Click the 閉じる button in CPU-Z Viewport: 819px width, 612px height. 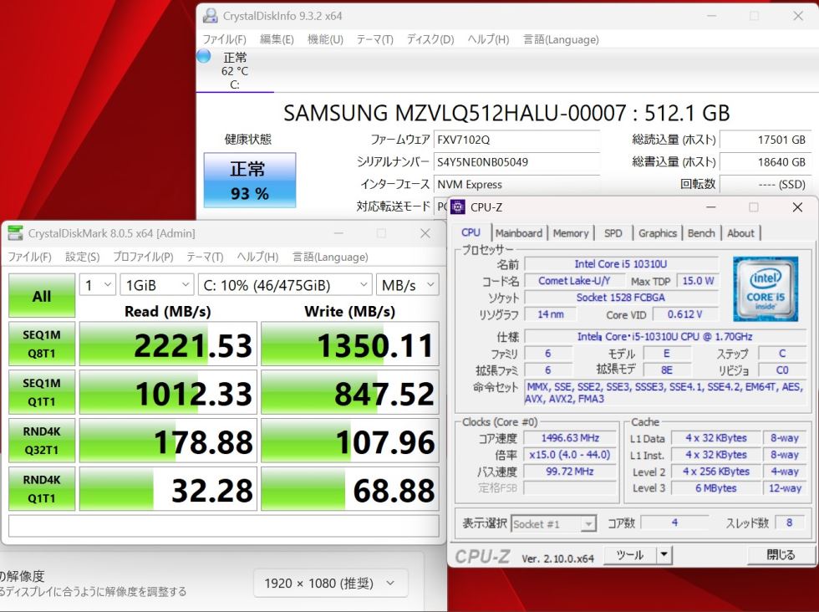(781, 555)
